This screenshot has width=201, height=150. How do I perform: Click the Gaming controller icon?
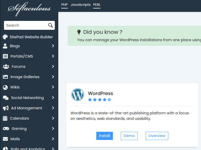tap(6, 129)
